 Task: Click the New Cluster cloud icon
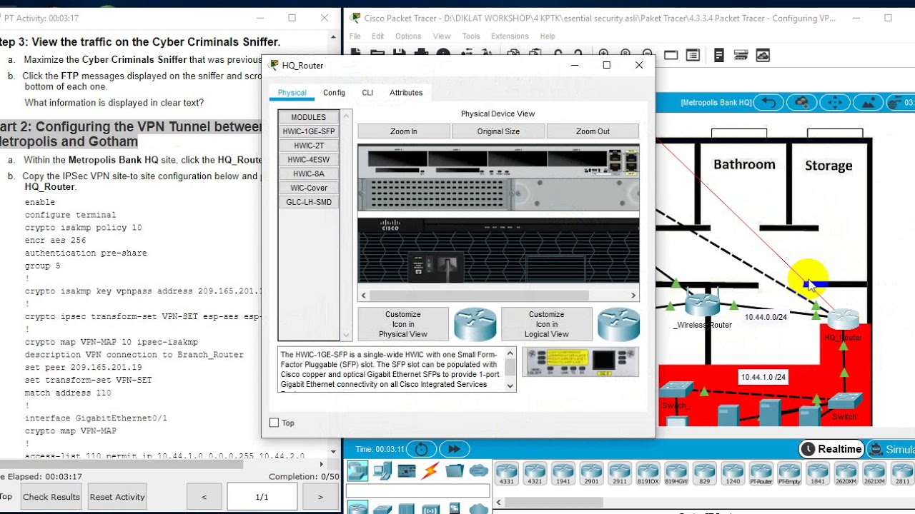[801, 103]
